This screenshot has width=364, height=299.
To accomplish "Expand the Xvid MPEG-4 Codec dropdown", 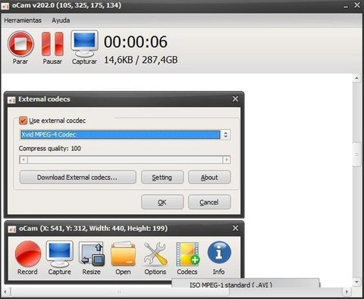I will tap(225, 134).
